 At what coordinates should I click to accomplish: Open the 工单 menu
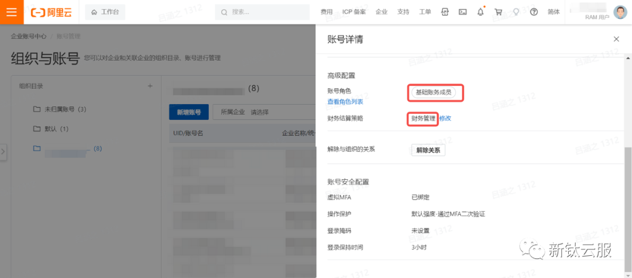pyautogui.click(x=425, y=12)
